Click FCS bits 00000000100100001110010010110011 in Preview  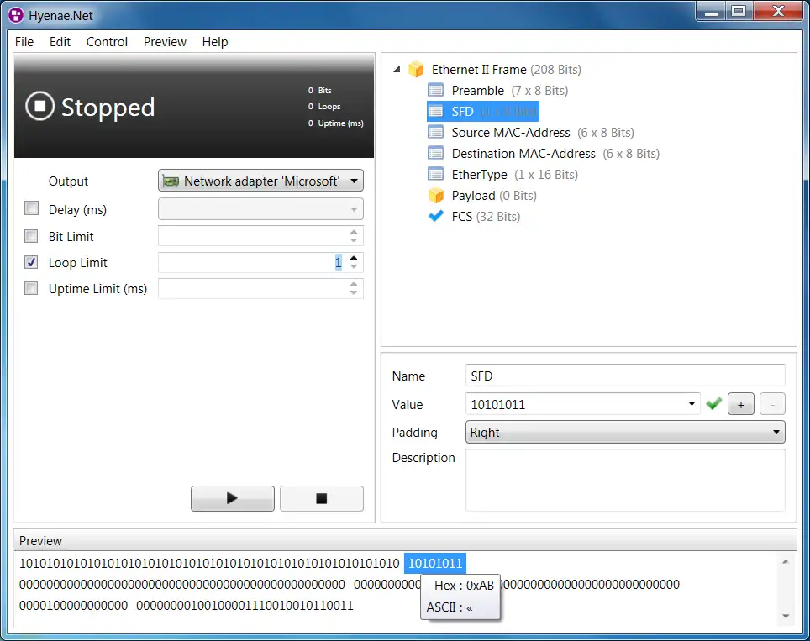coord(245,606)
